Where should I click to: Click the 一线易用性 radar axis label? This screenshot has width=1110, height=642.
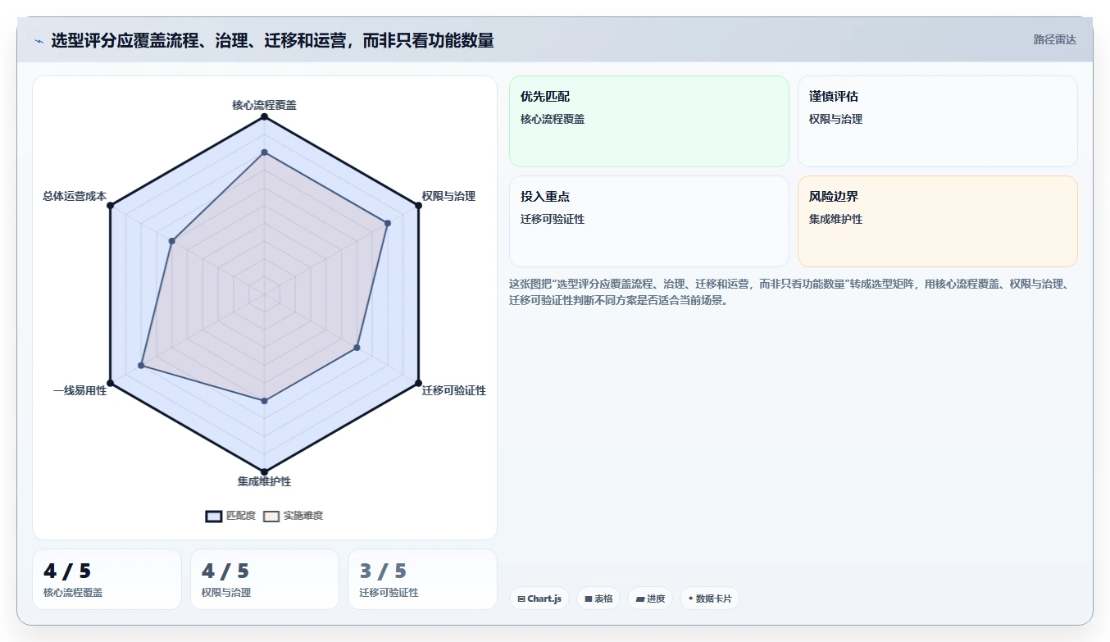point(80,390)
